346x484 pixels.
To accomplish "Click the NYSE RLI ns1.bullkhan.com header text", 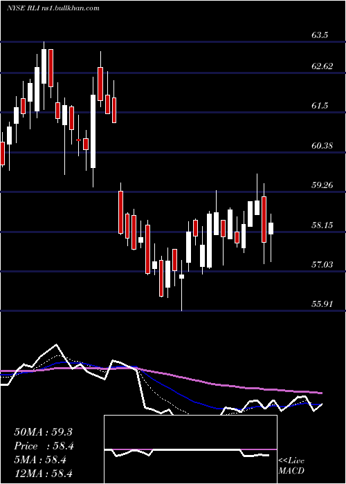I will tap(53, 8).
